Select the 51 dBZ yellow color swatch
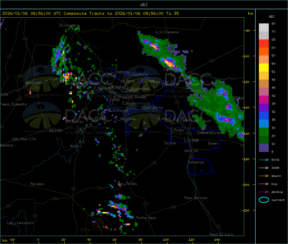The width and height of the screenshot is (288, 244). (x=264, y=68)
